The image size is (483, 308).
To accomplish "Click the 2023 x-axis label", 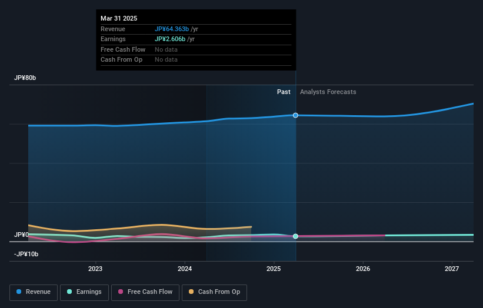I will pyautogui.click(x=95, y=269).
